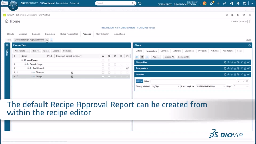Collapse the Charge panel with the arrow icon
Image resolution: width=256 pixels, height=144 pixels.
click(250, 45)
